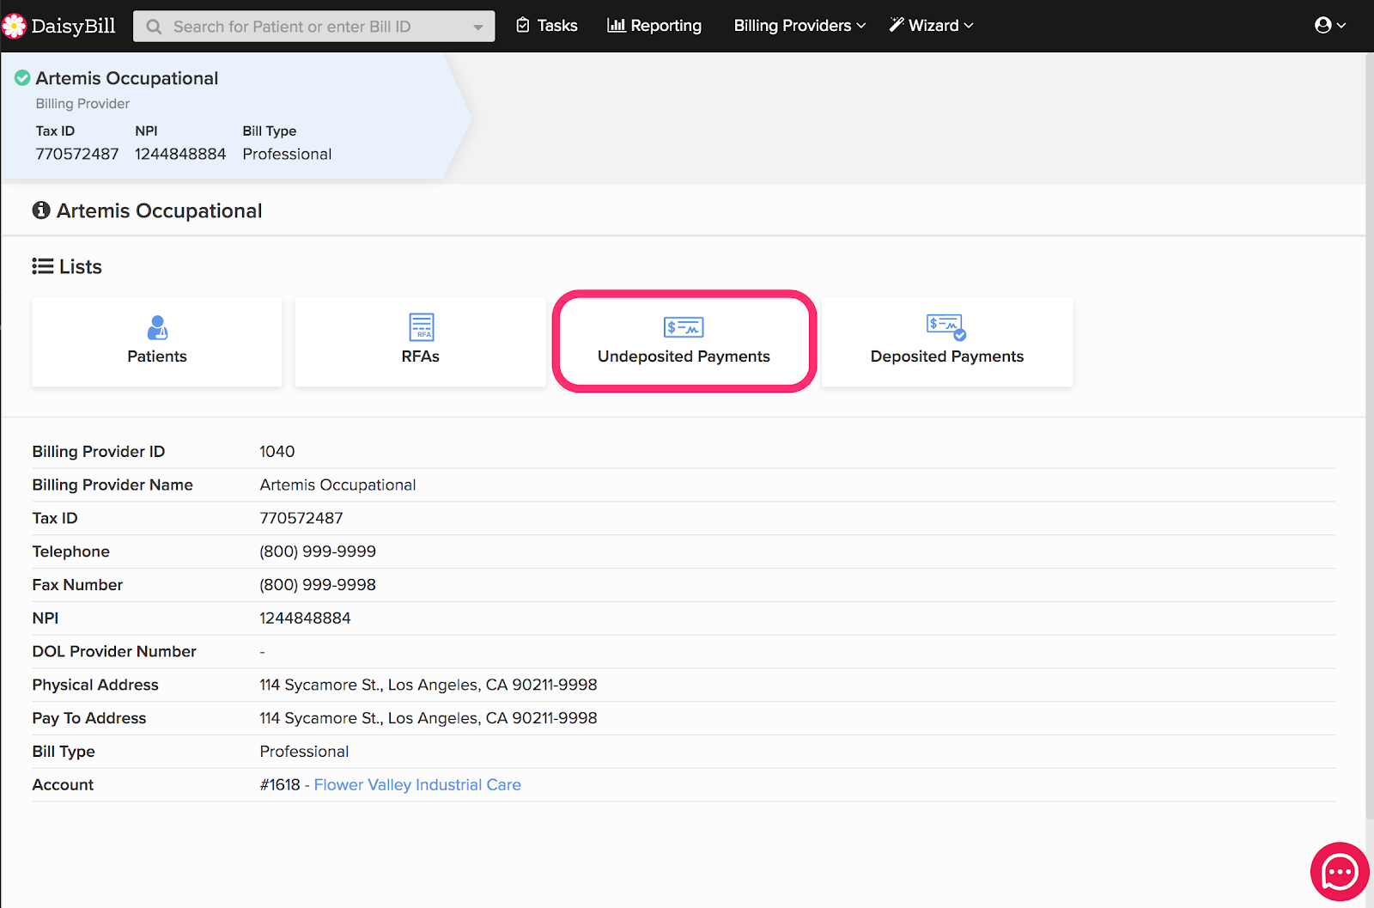Select the Telephone value (800) 999-9999
Image resolution: width=1374 pixels, height=908 pixels.
pos(318,552)
